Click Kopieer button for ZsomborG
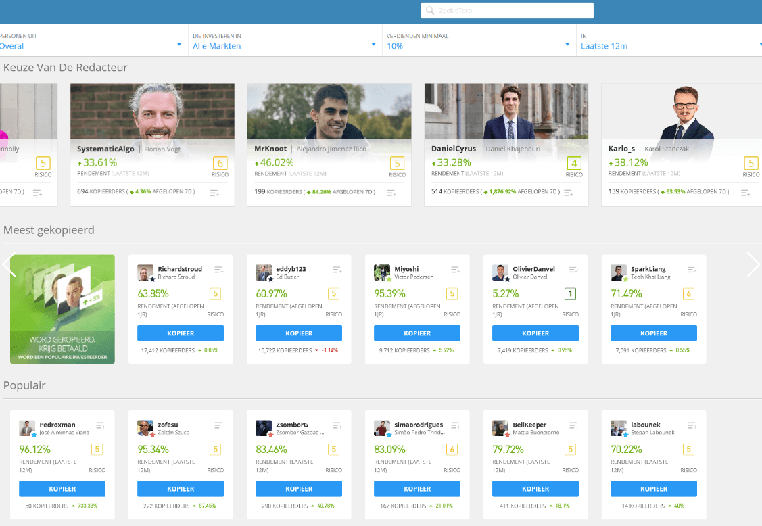This screenshot has height=526, width=762. 299,489
